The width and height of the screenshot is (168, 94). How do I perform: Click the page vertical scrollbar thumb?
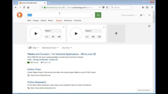pos(154,17)
